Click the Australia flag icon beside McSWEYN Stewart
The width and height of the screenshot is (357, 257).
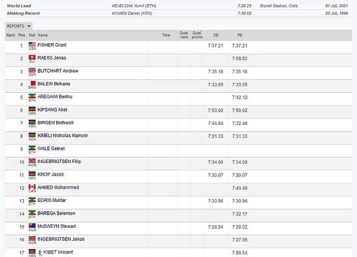[x=32, y=226]
